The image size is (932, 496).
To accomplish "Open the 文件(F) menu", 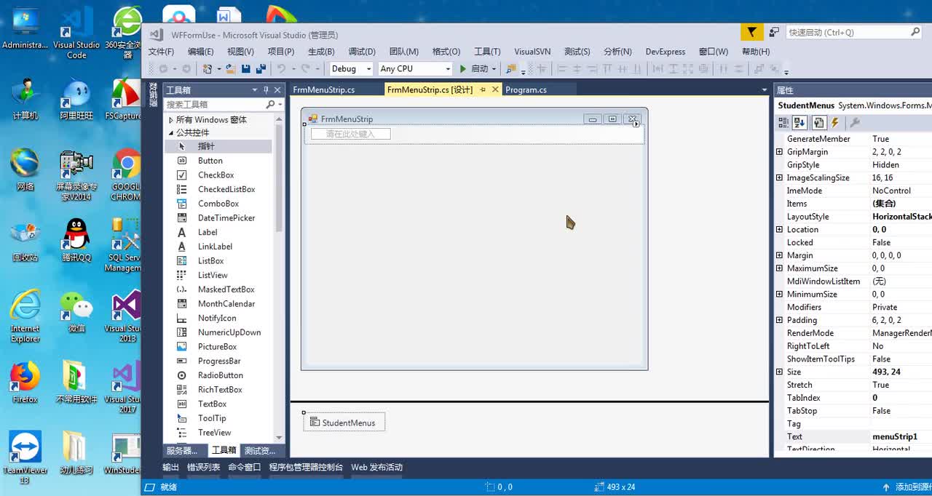I will click(161, 52).
